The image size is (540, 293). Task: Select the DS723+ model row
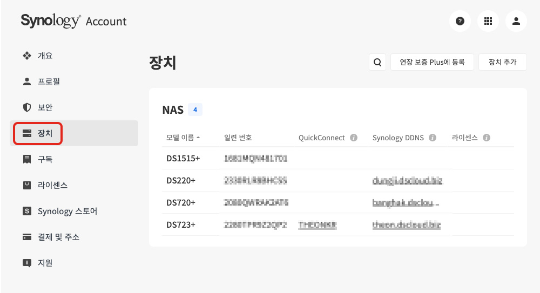[338, 225]
